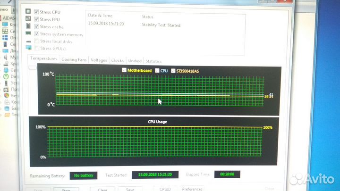Click the FPU icon beside Stress FPU
The width and height of the screenshot is (340, 191).
(x=28, y=18)
